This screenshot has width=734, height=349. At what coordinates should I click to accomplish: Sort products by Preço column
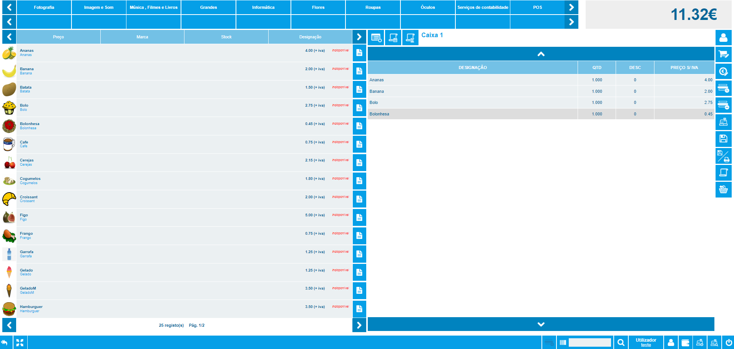58,37
